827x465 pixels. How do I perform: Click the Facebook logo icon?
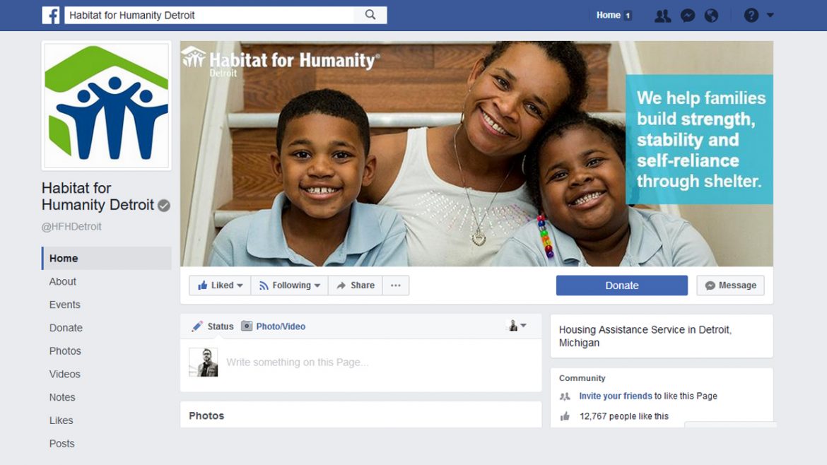click(51, 16)
